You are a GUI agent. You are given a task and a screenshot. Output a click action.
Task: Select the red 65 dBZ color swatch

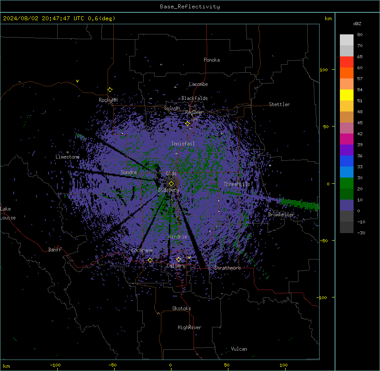coord(346,62)
